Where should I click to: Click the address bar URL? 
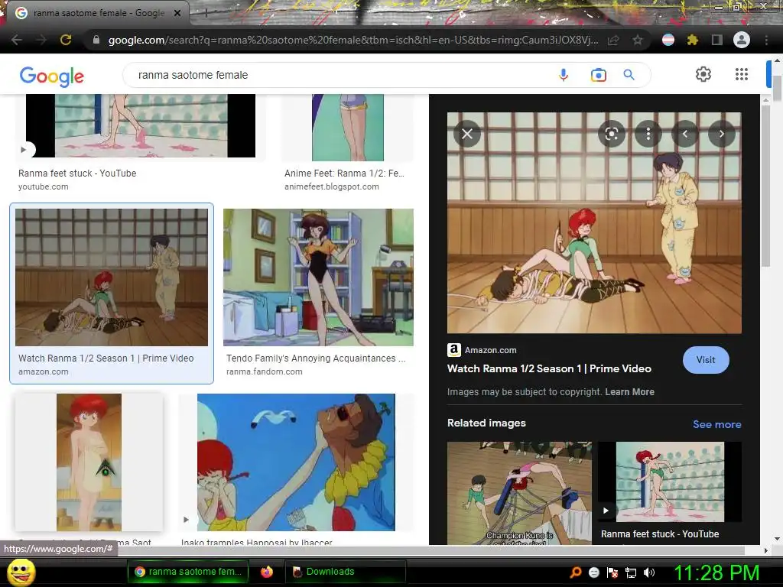pos(353,40)
